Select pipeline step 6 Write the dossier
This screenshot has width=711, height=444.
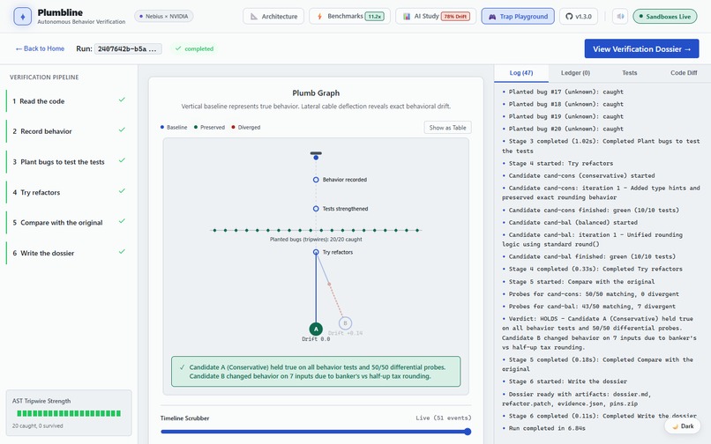tap(69, 253)
